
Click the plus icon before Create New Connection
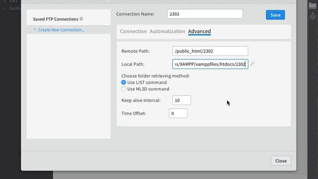pos(35,30)
